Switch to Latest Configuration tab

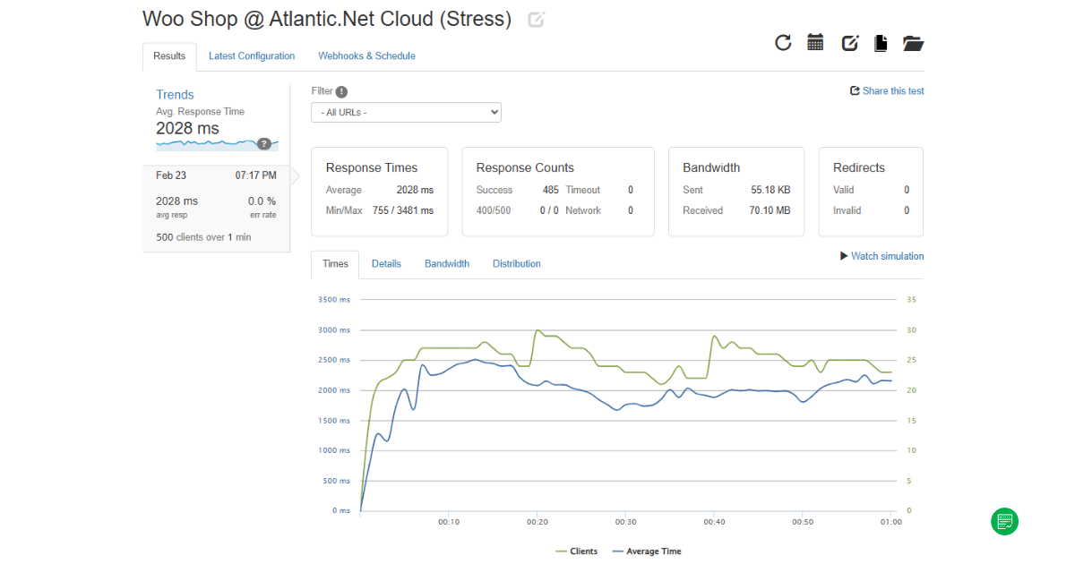click(x=252, y=56)
